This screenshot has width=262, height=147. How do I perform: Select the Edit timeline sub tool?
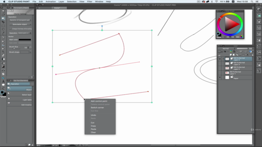click(x=19, y=104)
